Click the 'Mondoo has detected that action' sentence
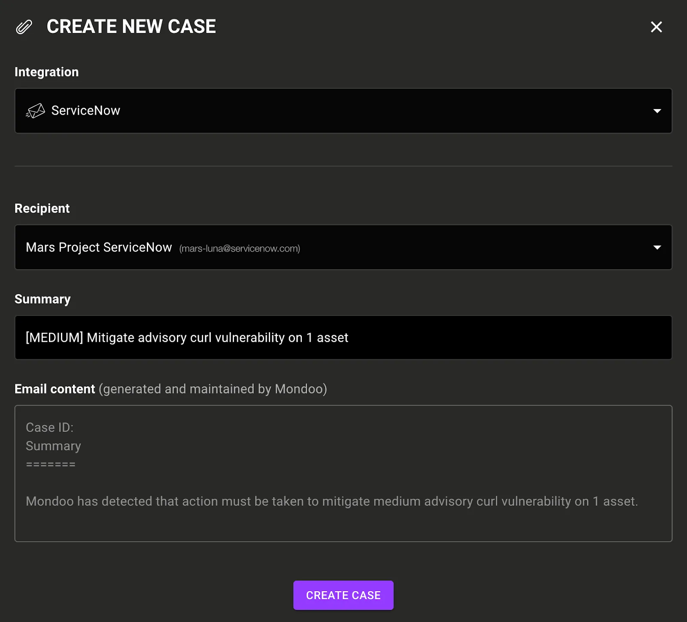687x622 pixels. [331, 501]
